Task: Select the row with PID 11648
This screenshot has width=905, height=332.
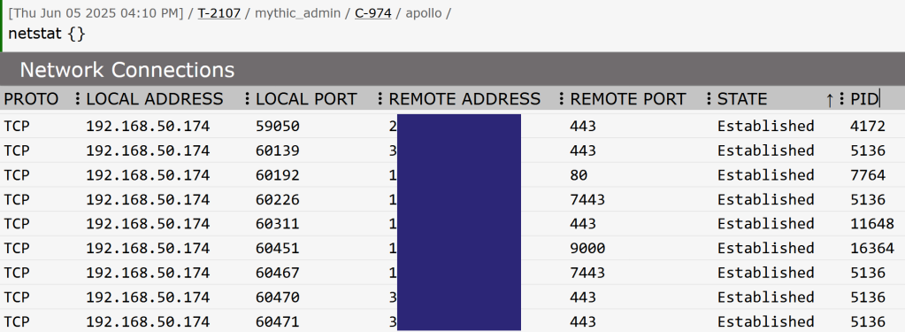Action: click(453, 223)
